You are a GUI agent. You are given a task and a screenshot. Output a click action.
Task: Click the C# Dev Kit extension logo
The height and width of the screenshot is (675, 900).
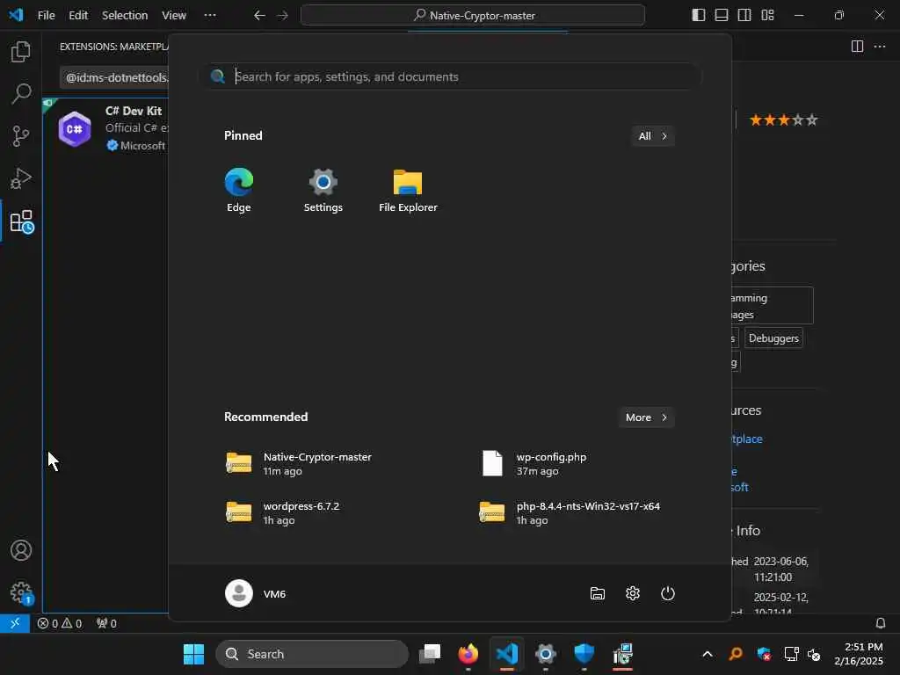pos(75,129)
